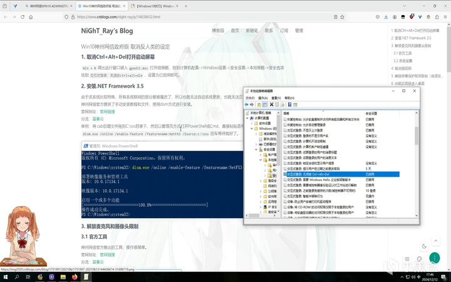451x282 pixels.
Task: Collapse the Windows 设置 tree node
Action: coord(252,128)
